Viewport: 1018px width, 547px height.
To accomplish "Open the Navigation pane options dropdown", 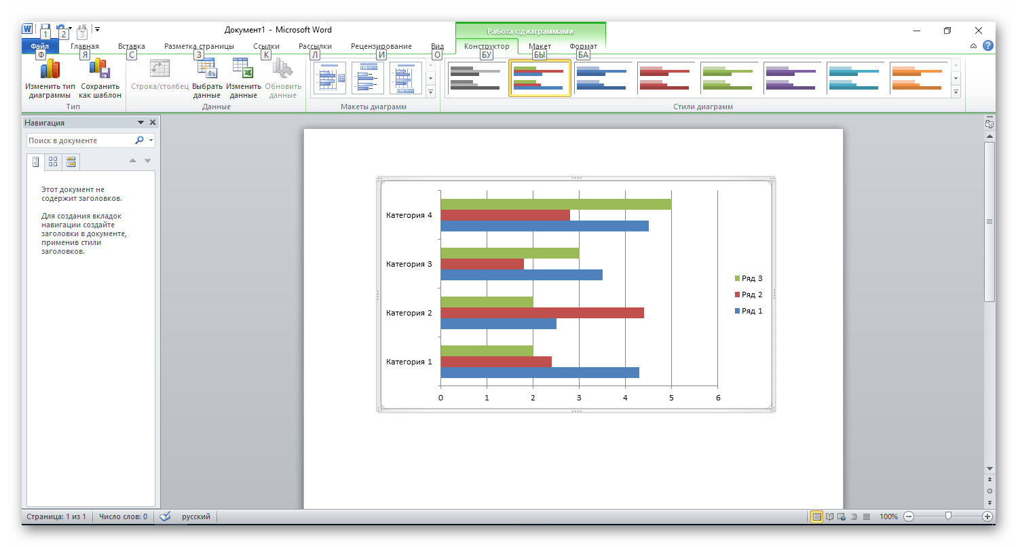I will click(x=140, y=123).
